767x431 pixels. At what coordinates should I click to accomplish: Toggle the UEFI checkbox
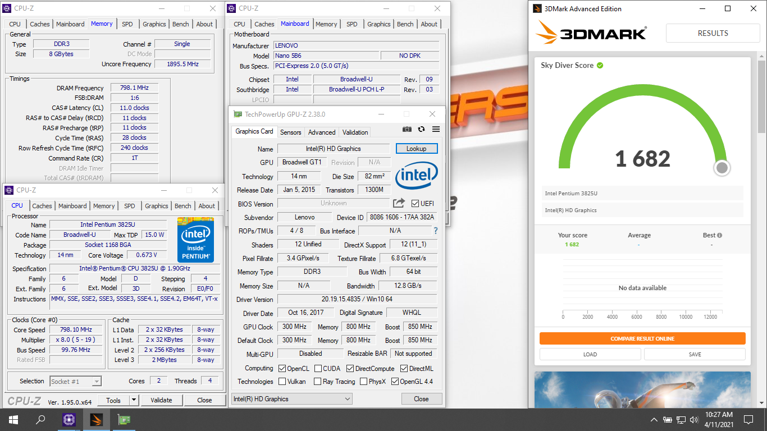click(415, 203)
